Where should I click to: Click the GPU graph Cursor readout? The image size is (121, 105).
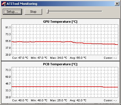(x=110, y=58)
